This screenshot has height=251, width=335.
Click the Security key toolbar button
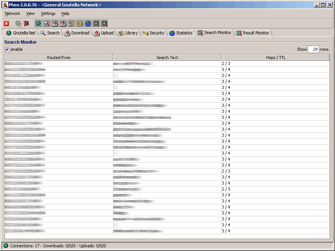[x=80, y=24]
